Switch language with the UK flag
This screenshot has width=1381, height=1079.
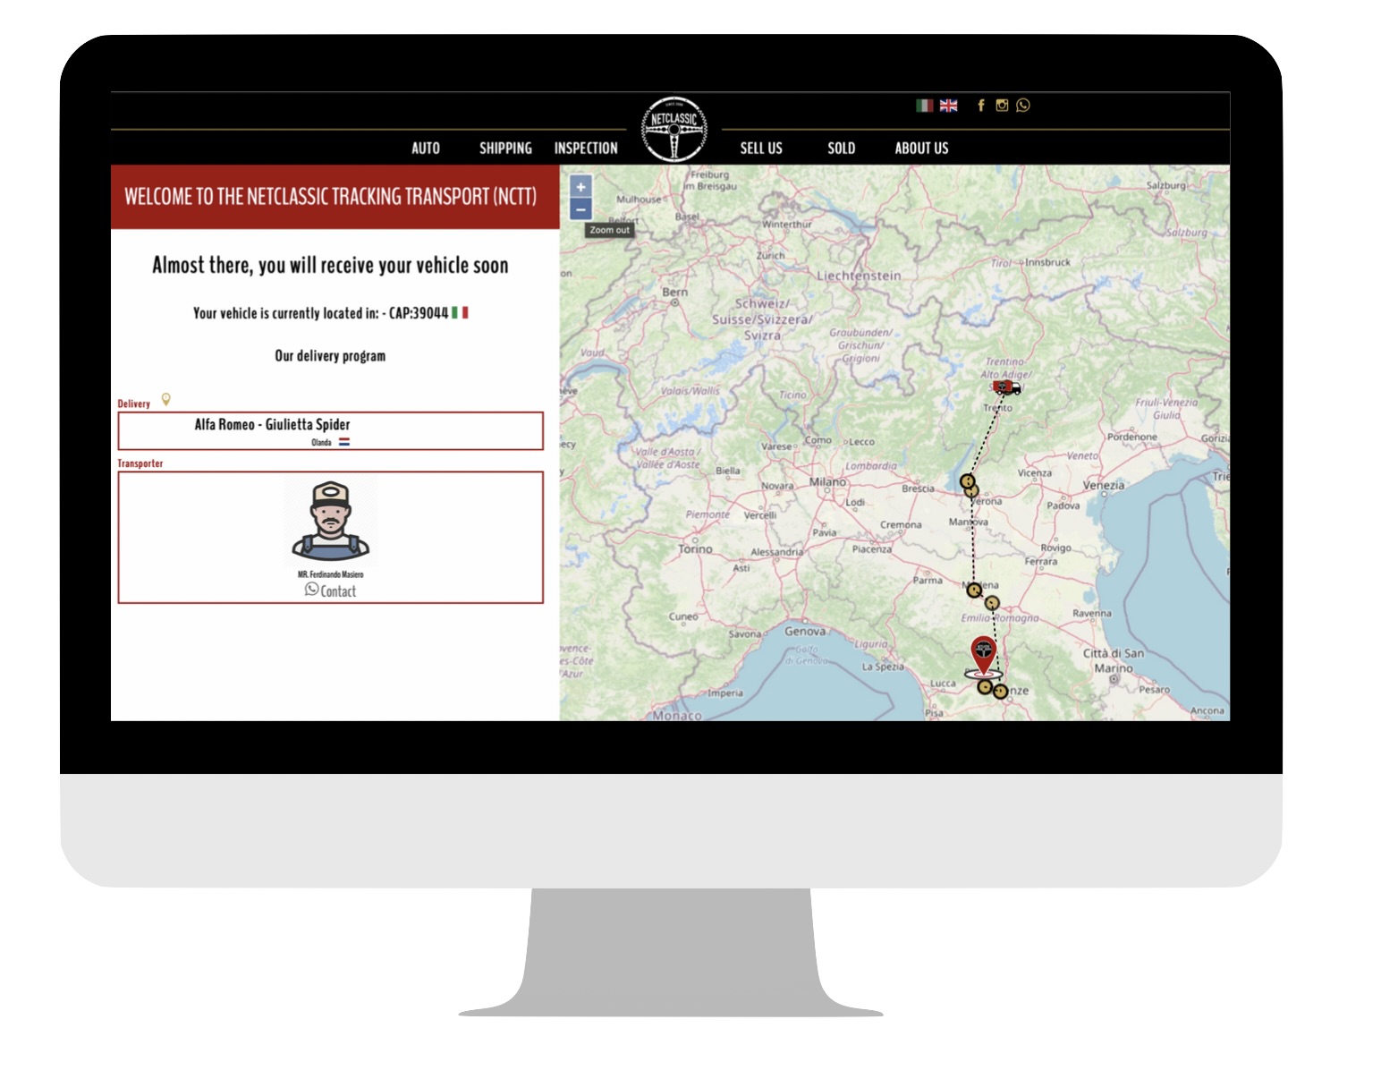pyautogui.click(x=948, y=106)
